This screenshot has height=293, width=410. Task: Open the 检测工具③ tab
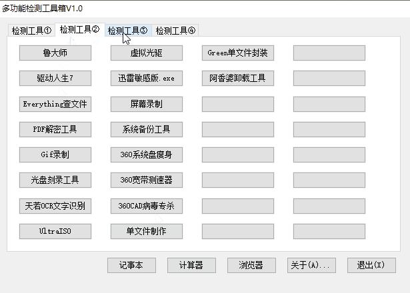point(128,31)
